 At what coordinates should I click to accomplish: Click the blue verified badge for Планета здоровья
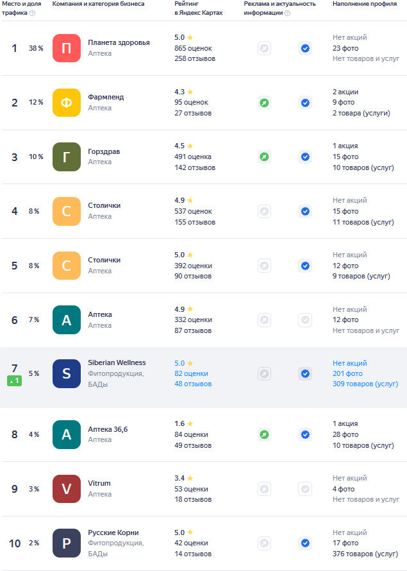pyautogui.click(x=305, y=48)
